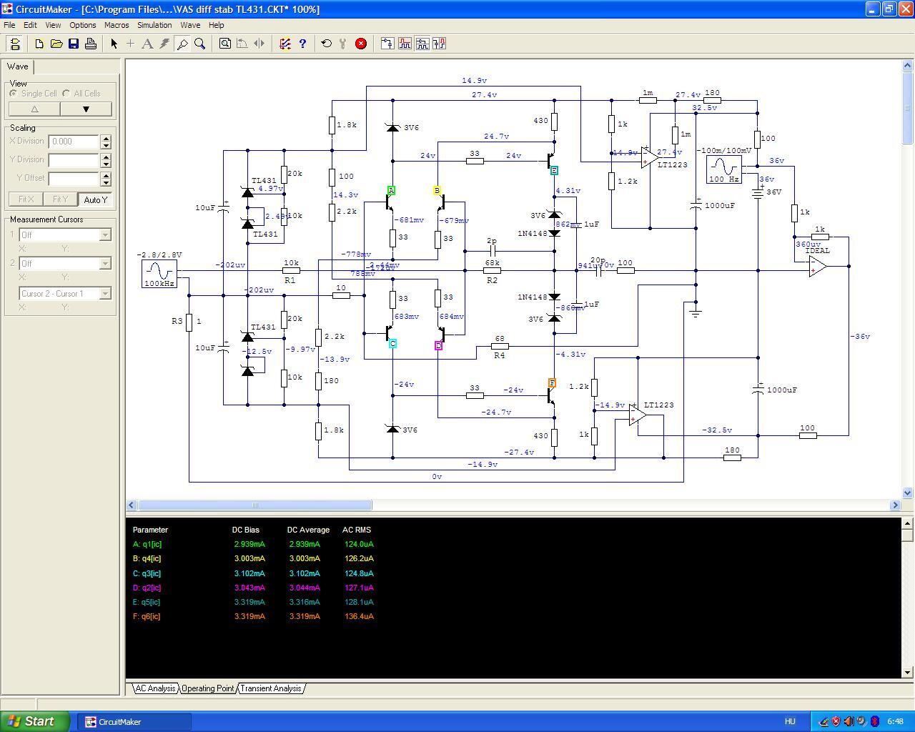Select the arrow pointer tool
This screenshot has width=915, height=732.
tap(114, 44)
